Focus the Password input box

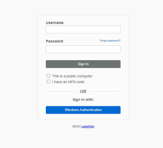pos(83,49)
